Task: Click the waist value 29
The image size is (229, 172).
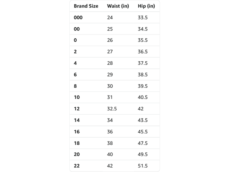Action: point(110,74)
